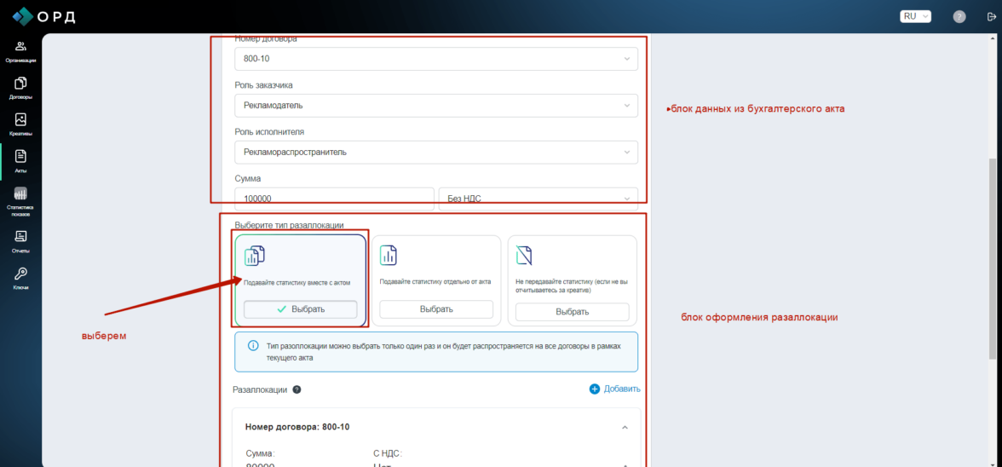Click the 'С НДС:' label

coord(389,453)
